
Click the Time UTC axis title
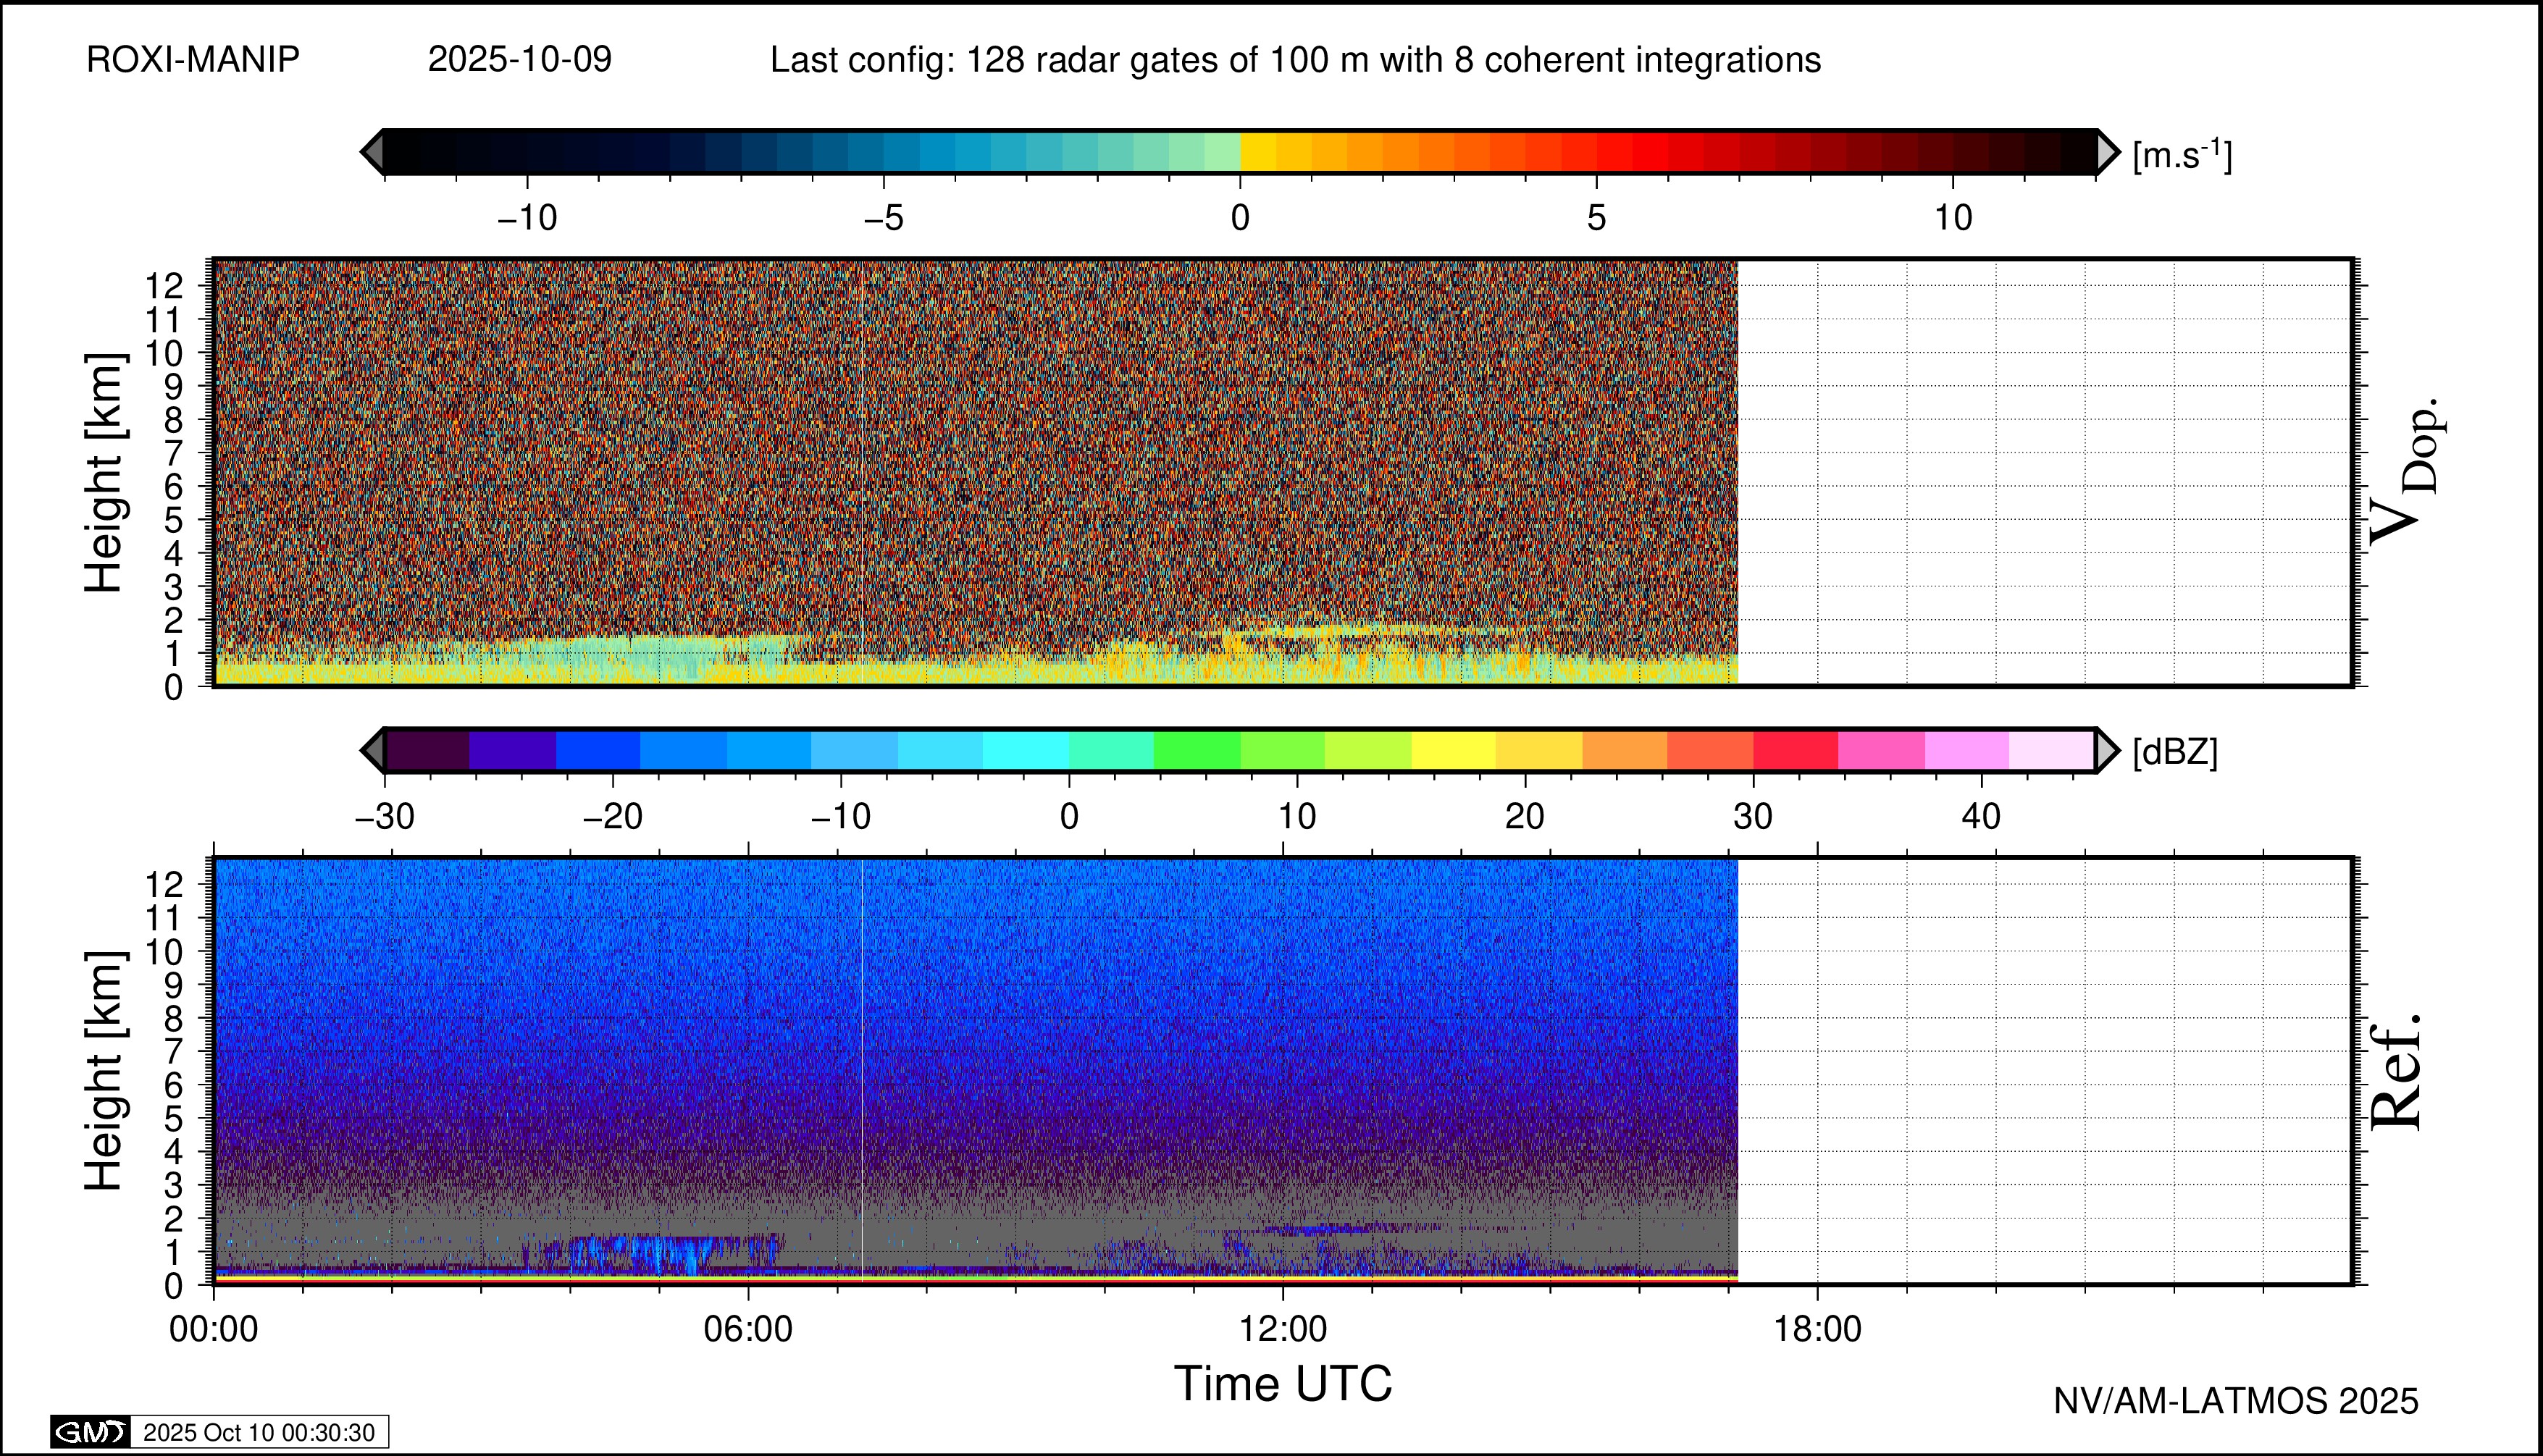point(1283,1384)
